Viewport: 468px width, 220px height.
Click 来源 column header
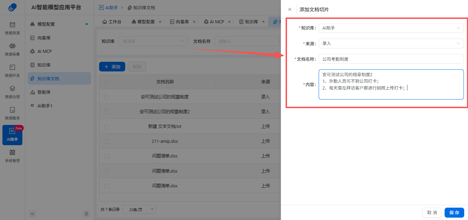pos(265,82)
